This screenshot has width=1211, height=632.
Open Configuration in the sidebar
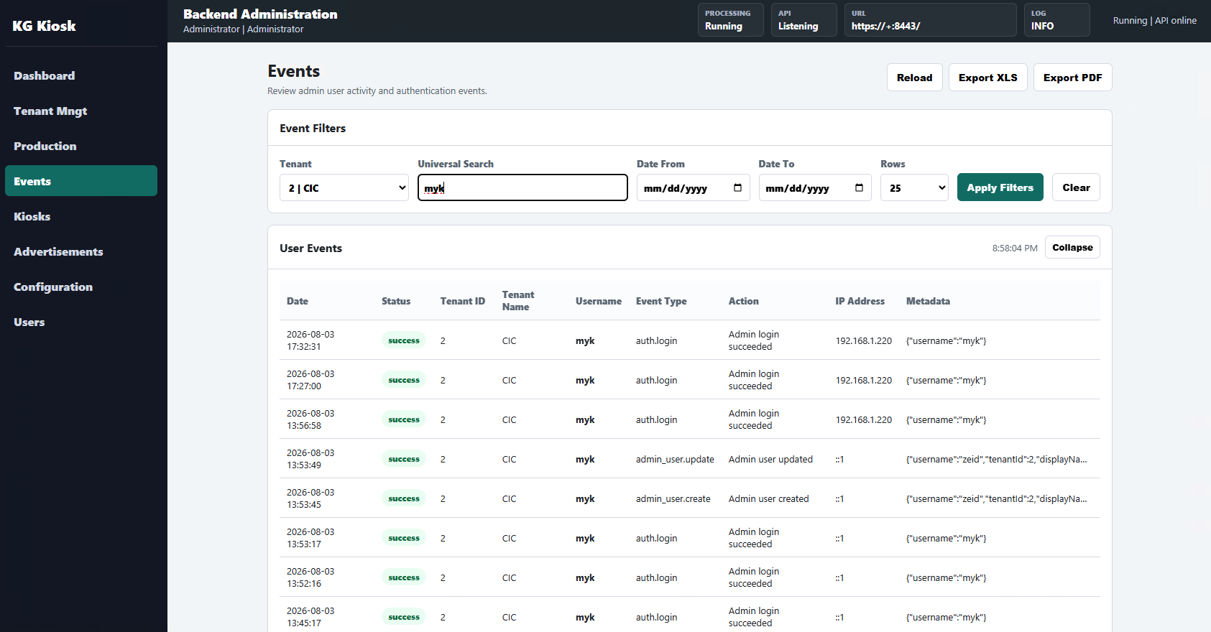click(81, 287)
